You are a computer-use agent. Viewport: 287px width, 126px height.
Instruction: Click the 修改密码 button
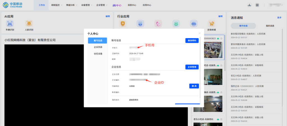[192, 41]
